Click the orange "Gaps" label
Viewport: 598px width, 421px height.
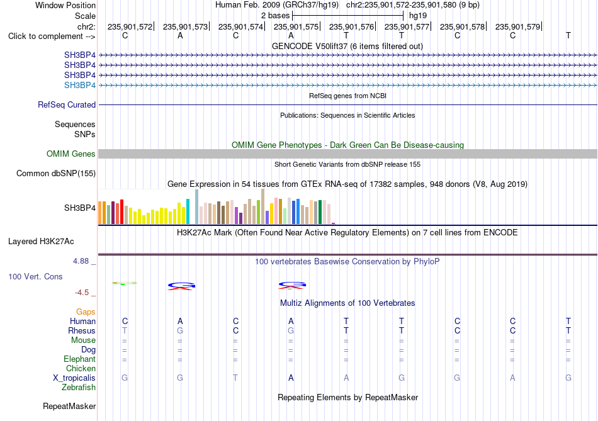pyautogui.click(x=86, y=312)
